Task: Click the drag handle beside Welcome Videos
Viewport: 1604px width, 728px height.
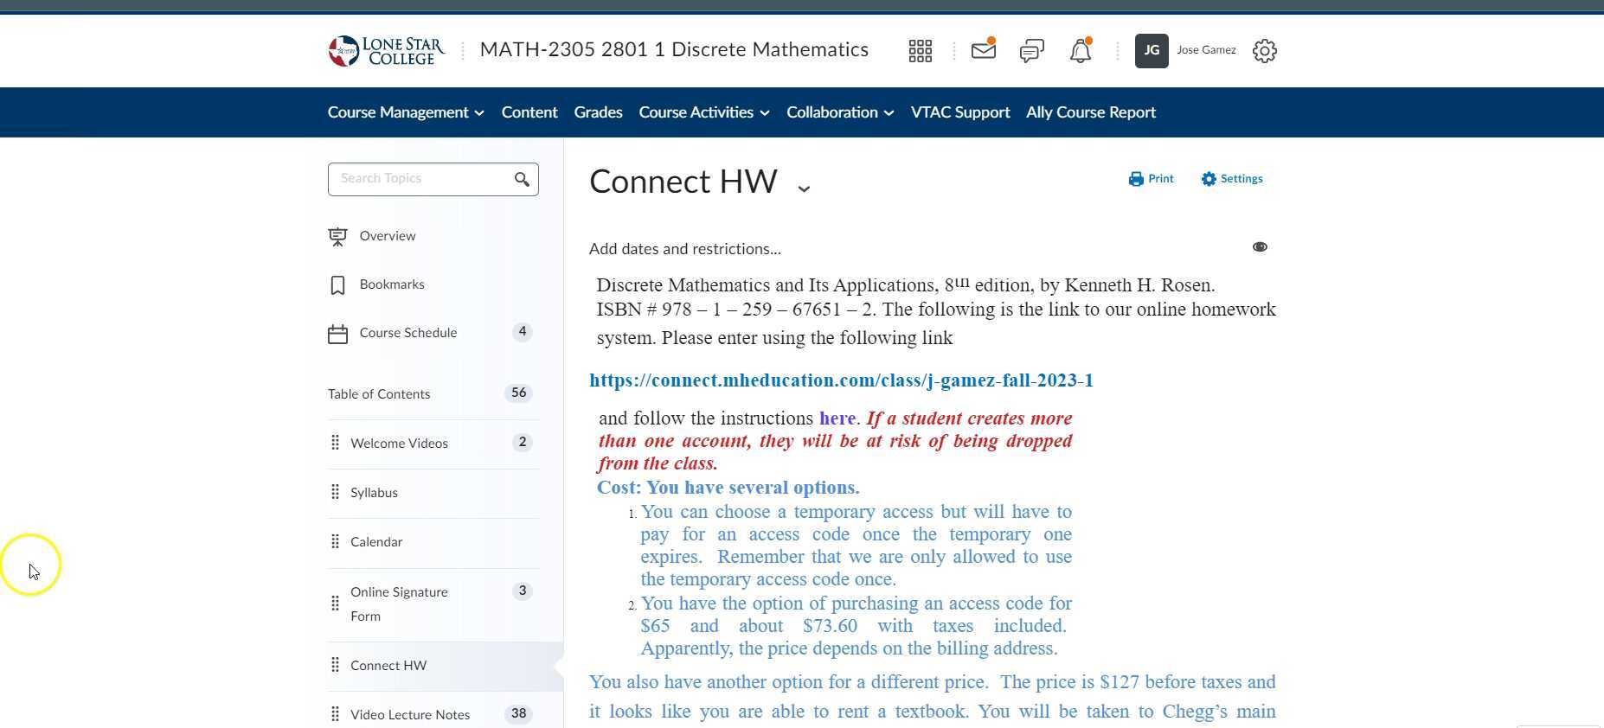Action: point(335,443)
